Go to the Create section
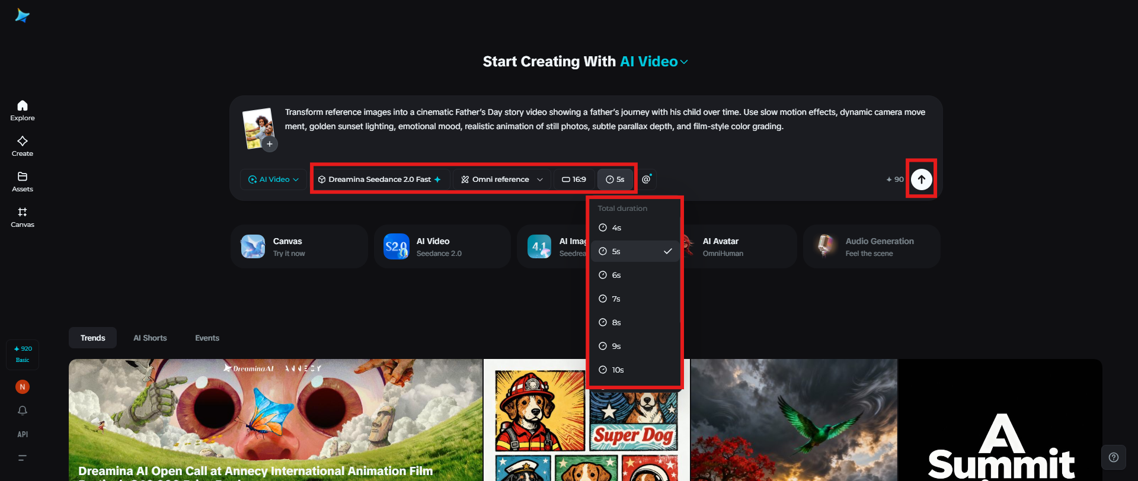The height and width of the screenshot is (481, 1138). (x=23, y=146)
